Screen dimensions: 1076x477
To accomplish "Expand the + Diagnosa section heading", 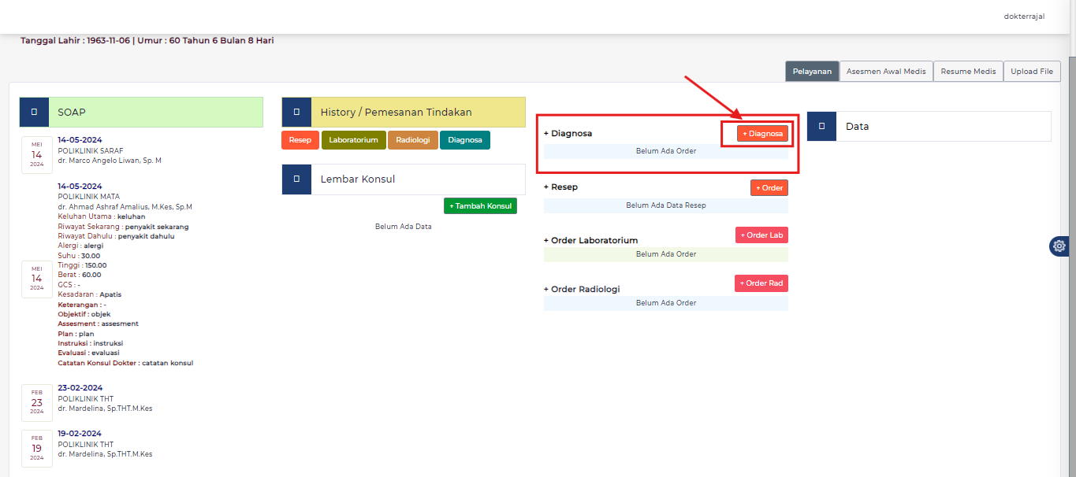I will tap(568, 134).
